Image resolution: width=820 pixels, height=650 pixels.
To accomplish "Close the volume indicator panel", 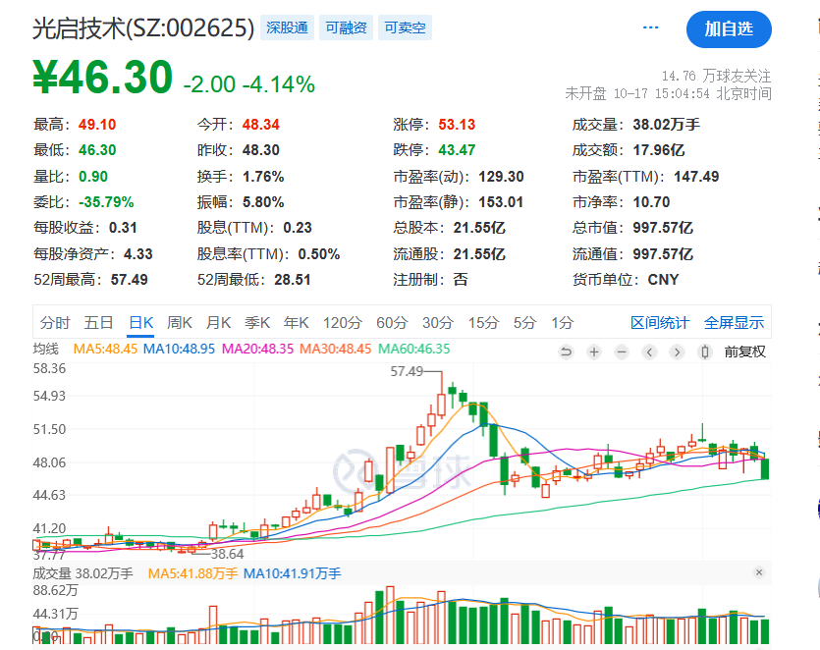I will click(x=759, y=572).
